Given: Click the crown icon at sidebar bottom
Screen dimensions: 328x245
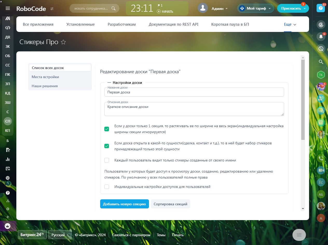Looking at the screenshot, I should (x=8, y=226).
